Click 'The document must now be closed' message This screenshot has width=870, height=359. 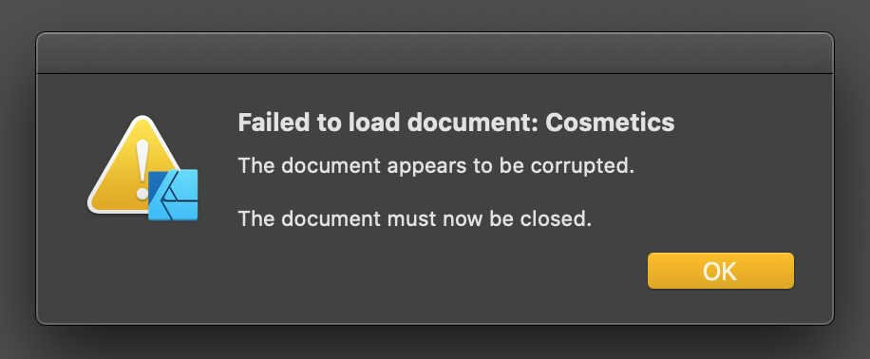415,218
